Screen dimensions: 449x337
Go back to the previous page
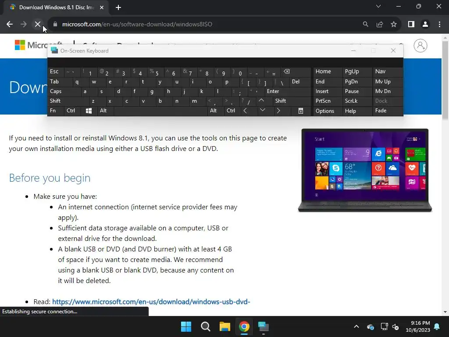click(10, 25)
